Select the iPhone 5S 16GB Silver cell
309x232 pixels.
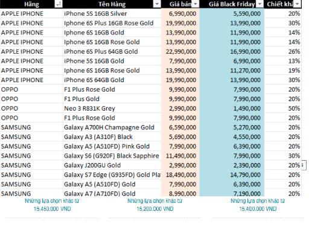pos(112,13)
